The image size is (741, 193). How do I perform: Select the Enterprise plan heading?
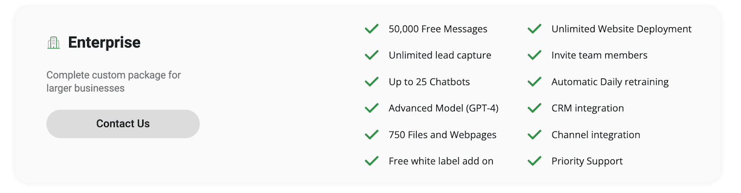(x=104, y=42)
